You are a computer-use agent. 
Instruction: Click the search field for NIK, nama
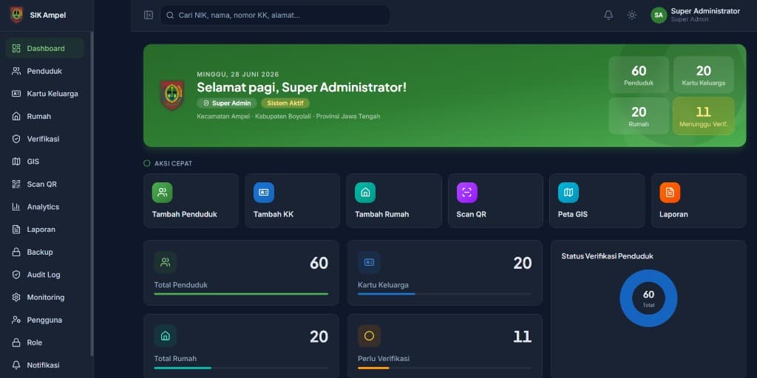tap(275, 15)
